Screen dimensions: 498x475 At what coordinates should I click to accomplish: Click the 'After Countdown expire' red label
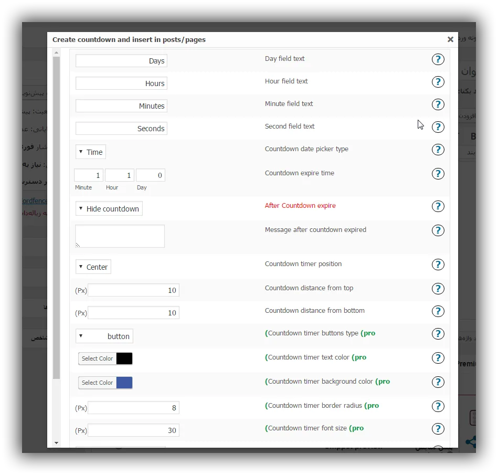coord(300,206)
